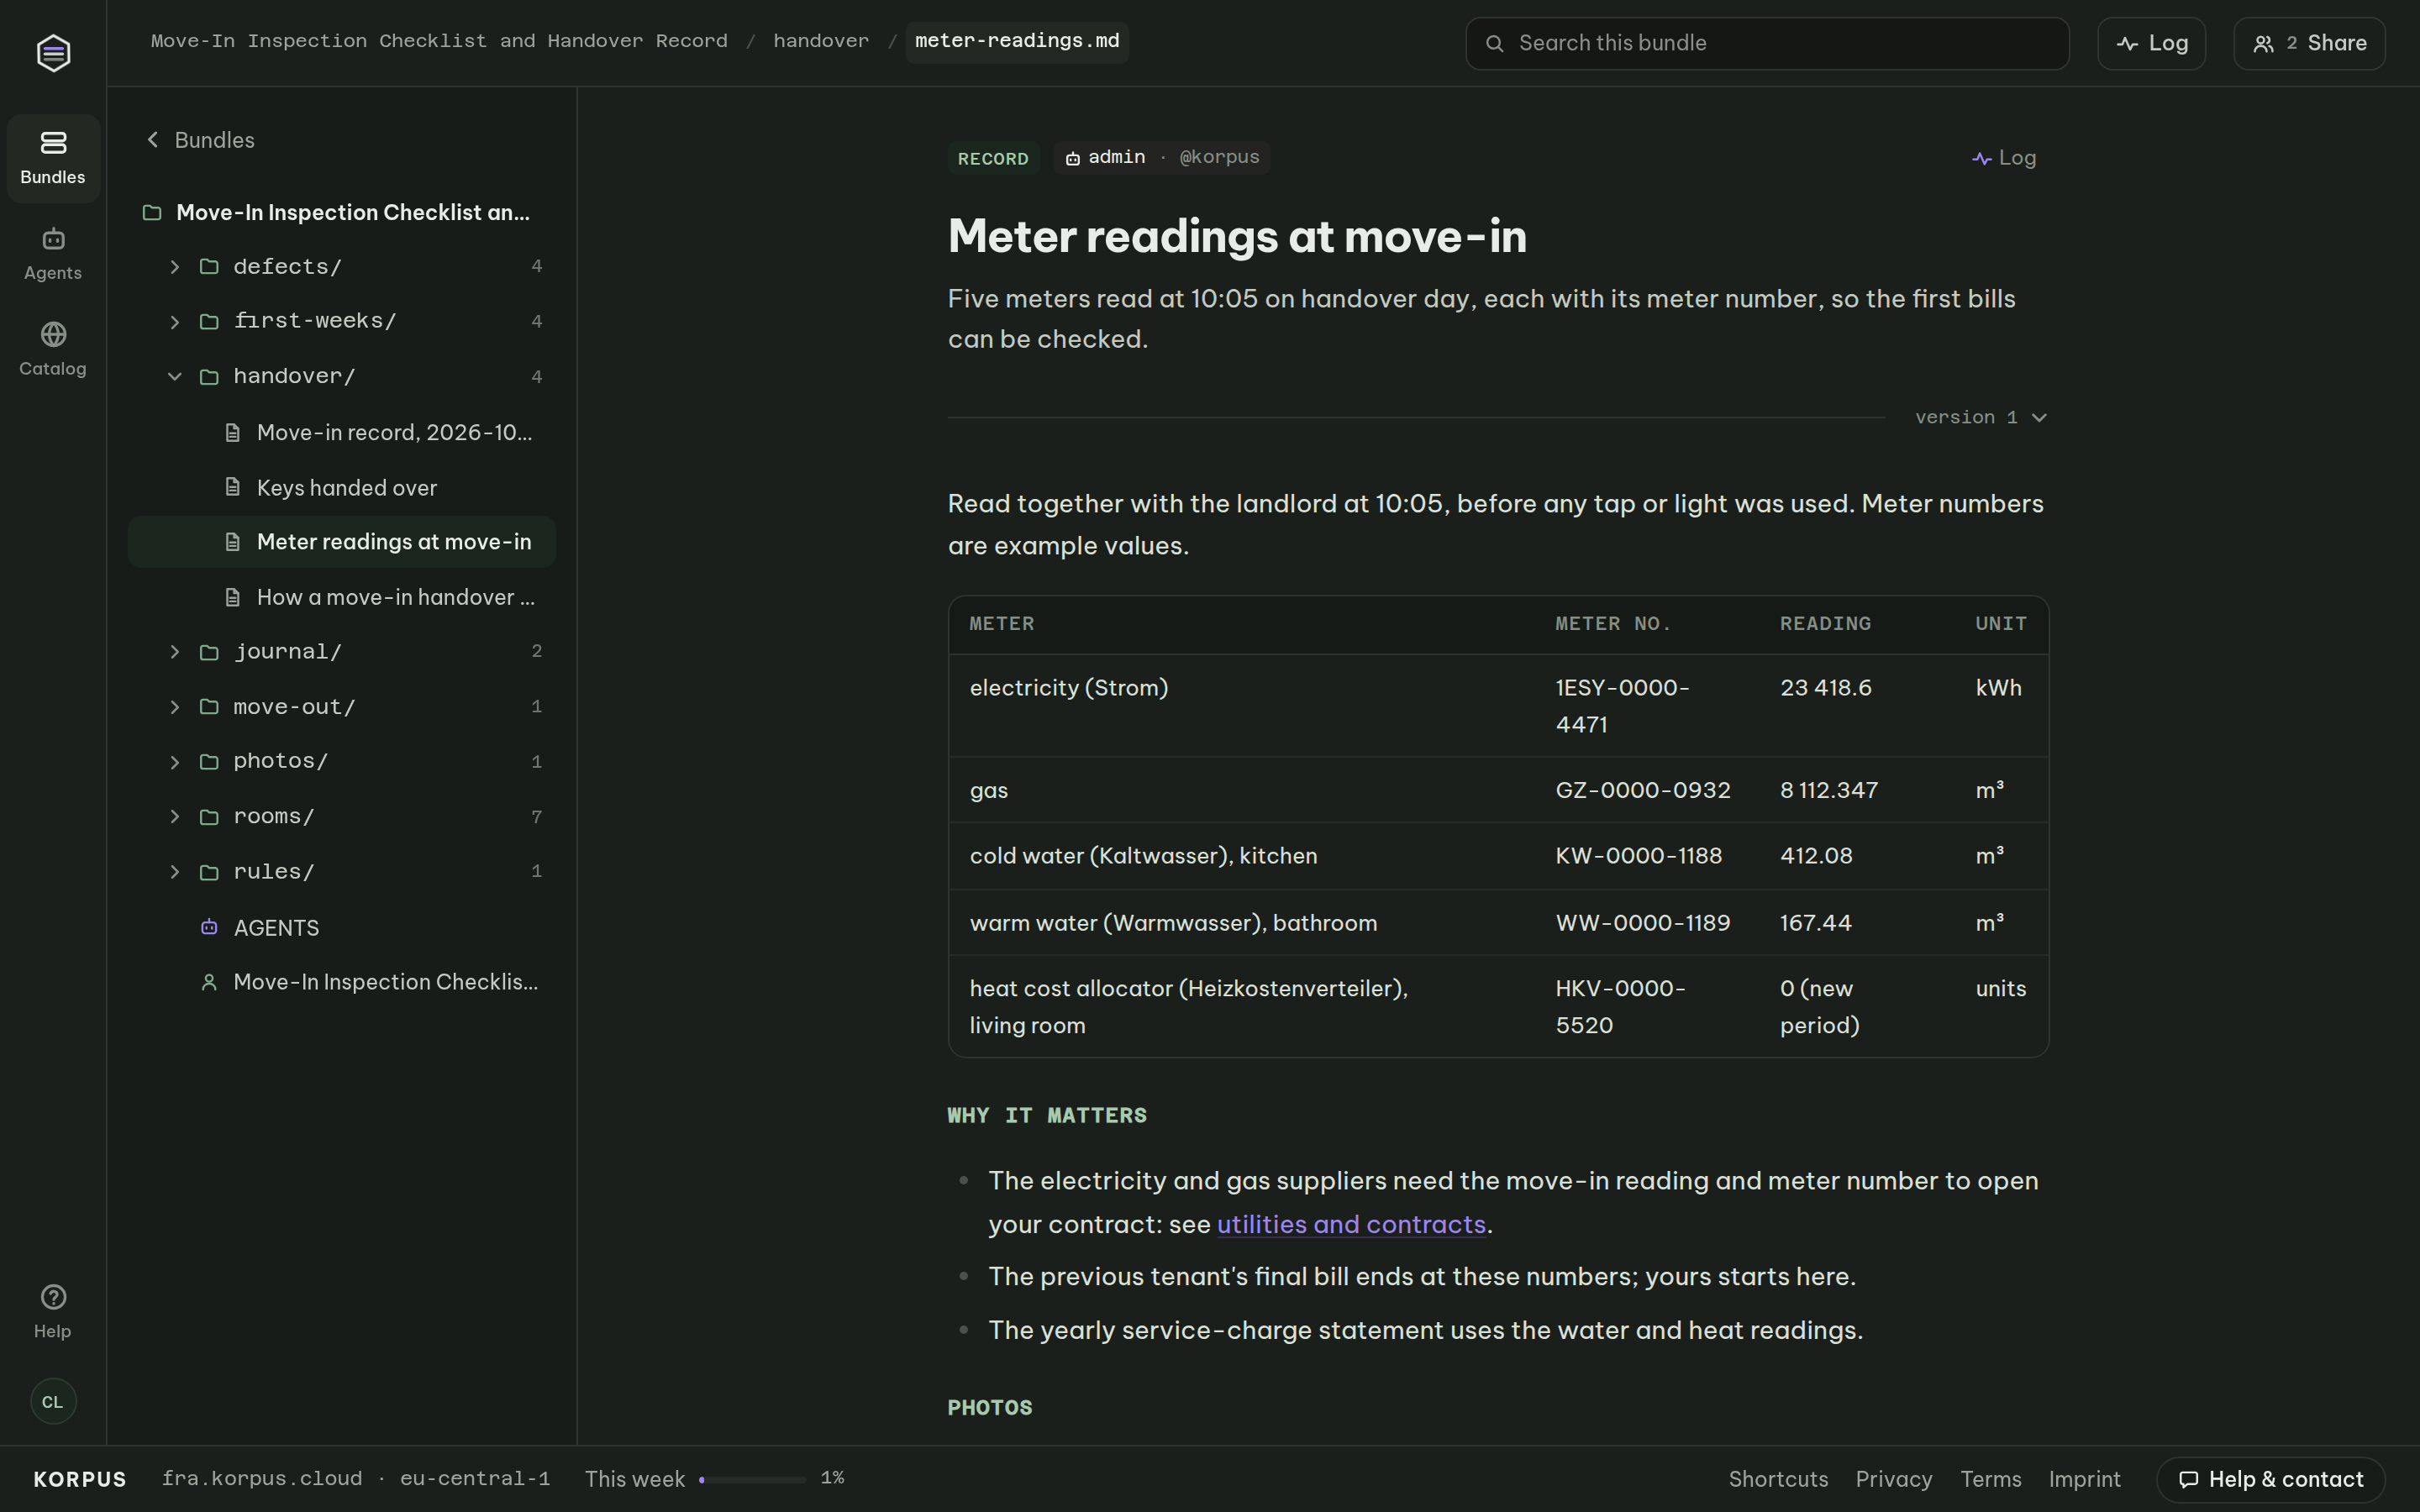Collapse the handover/ folder

click(x=174, y=376)
